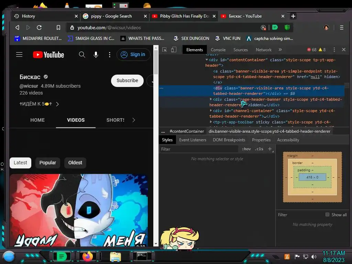Image resolution: width=352 pixels, height=264 pixels.
Task: Expand the channel-container div node
Action: point(211,110)
